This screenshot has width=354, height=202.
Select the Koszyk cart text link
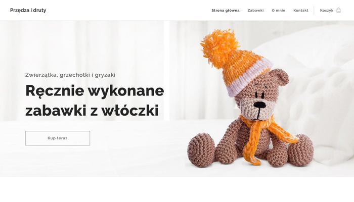[x=327, y=11]
